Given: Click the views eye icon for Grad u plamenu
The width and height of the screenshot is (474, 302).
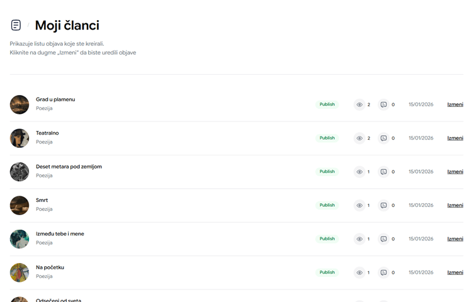Looking at the screenshot, I should [359, 104].
